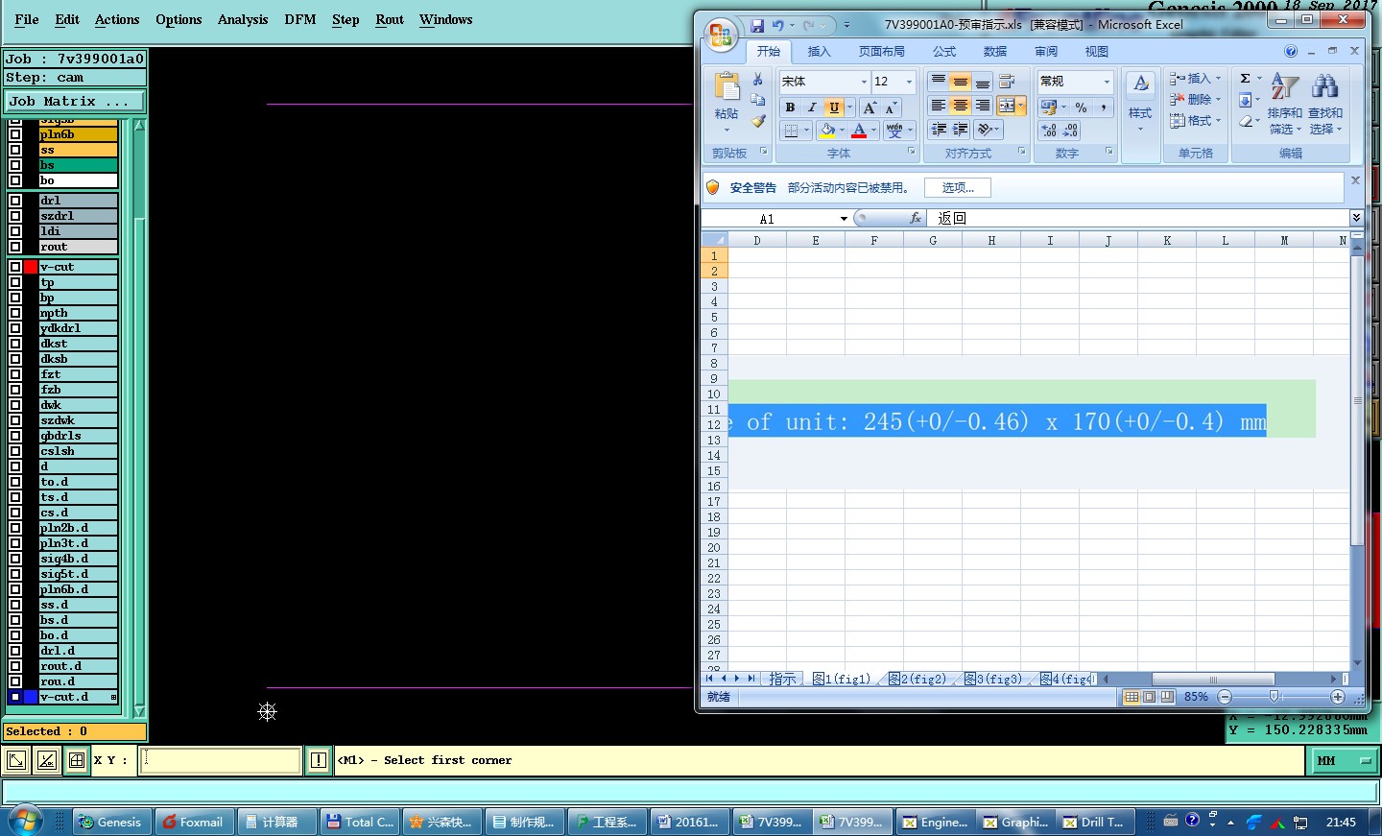
Task: Click the Excel Paste (粘贴) icon
Action: 727,88
